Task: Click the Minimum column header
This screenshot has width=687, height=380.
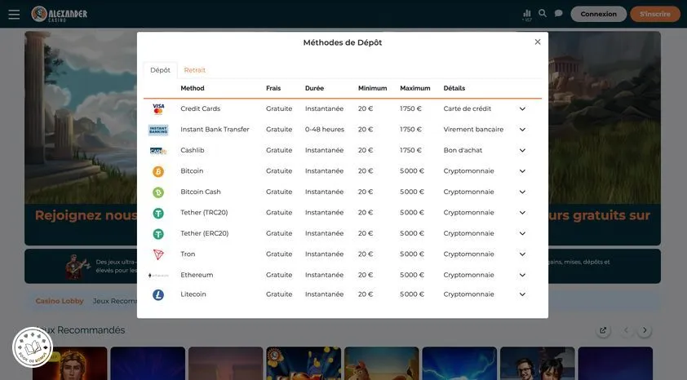Action: tap(372, 88)
